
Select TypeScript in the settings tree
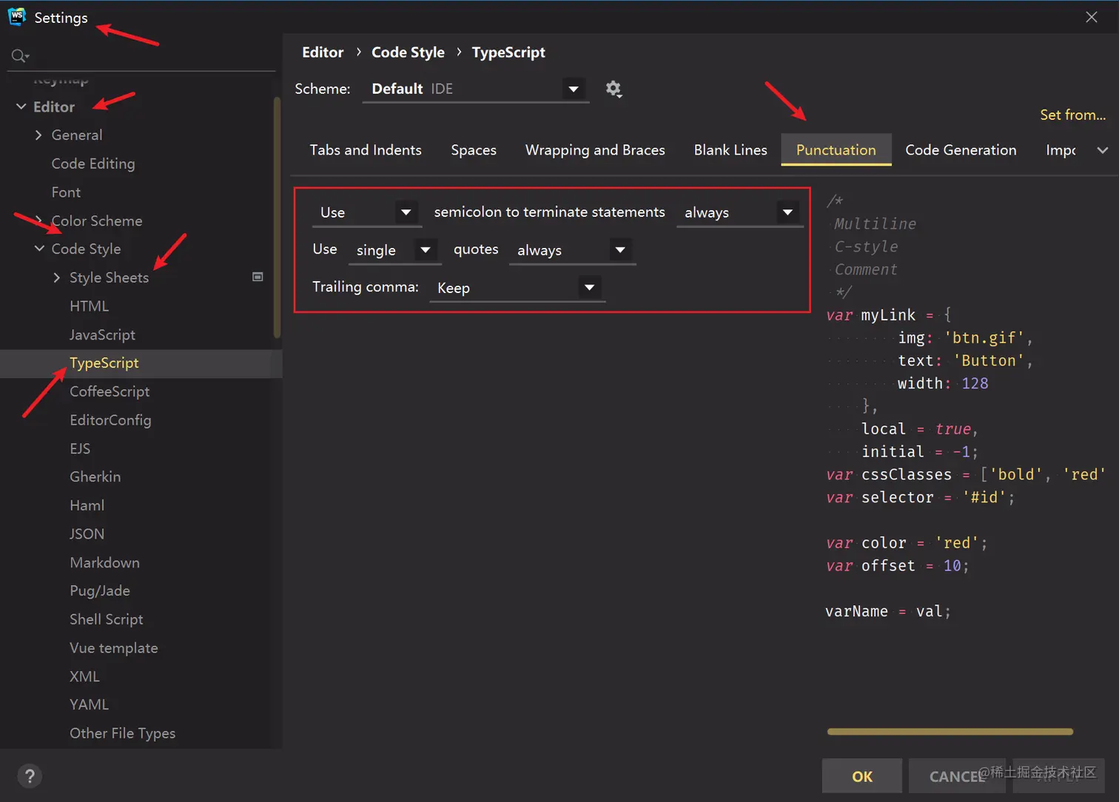pyautogui.click(x=104, y=363)
